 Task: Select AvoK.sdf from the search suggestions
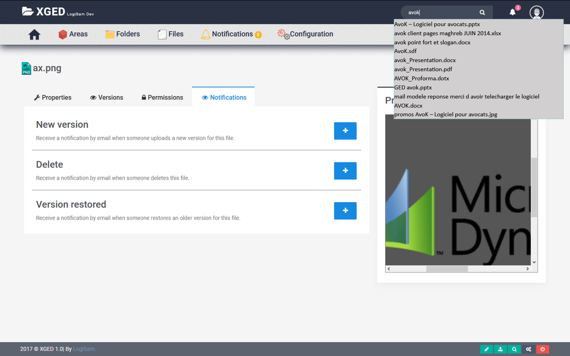405,51
